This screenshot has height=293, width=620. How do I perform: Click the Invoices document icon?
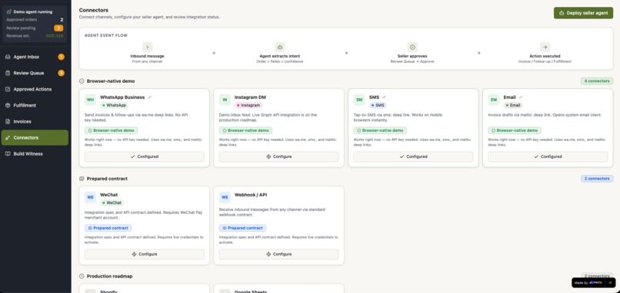pos(8,121)
